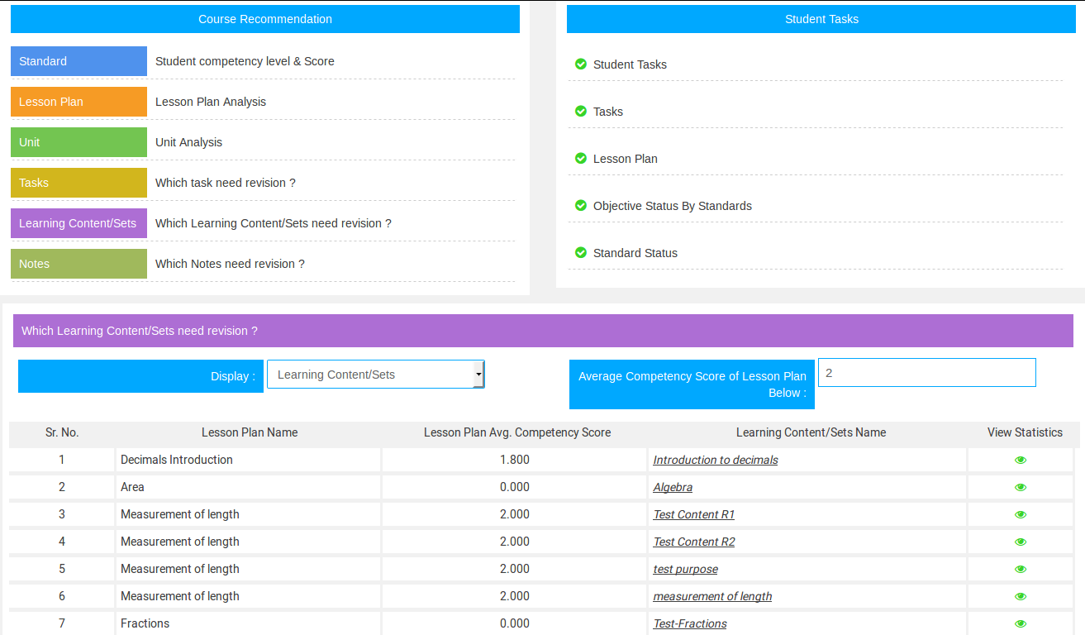Select the purple Learning Content/Sets category
The height and width of the screenshot is (635, 1085).
click(x=79, y=223)
